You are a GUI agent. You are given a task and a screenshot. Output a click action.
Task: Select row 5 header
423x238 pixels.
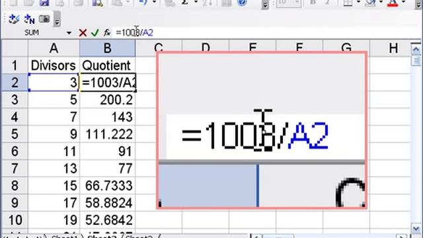coord(15,134)
